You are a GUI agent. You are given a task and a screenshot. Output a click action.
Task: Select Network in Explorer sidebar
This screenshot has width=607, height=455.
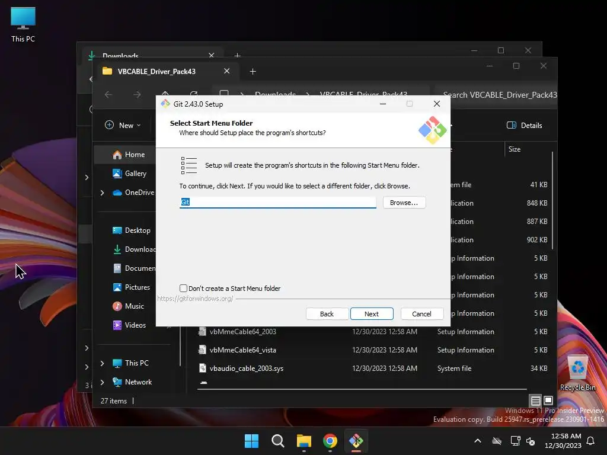click(132, 382)
